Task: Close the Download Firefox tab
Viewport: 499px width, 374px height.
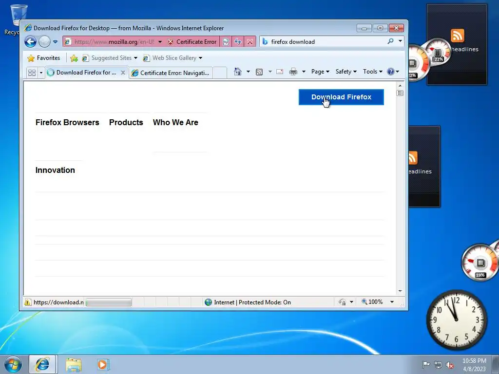Action: [123, 73]
